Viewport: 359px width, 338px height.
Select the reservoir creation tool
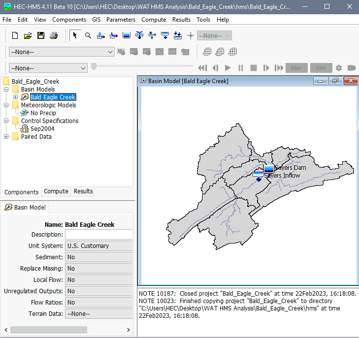coord(127,36)
